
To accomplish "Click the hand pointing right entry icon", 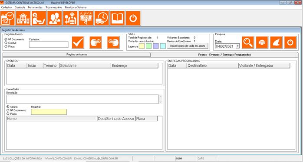I will 96,42.
